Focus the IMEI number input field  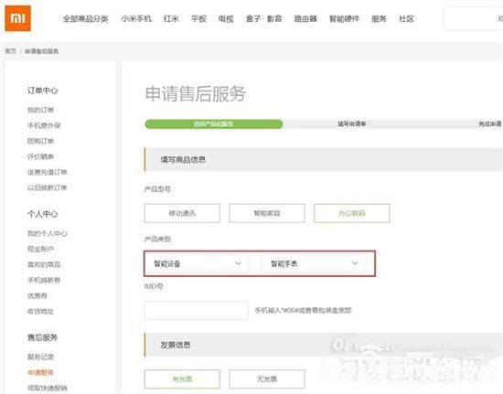click(197, 310)
